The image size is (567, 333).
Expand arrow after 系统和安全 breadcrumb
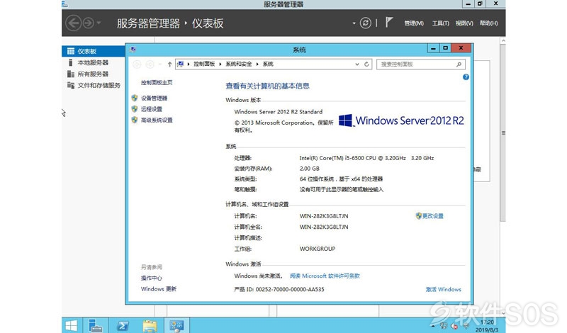(257, 64)
